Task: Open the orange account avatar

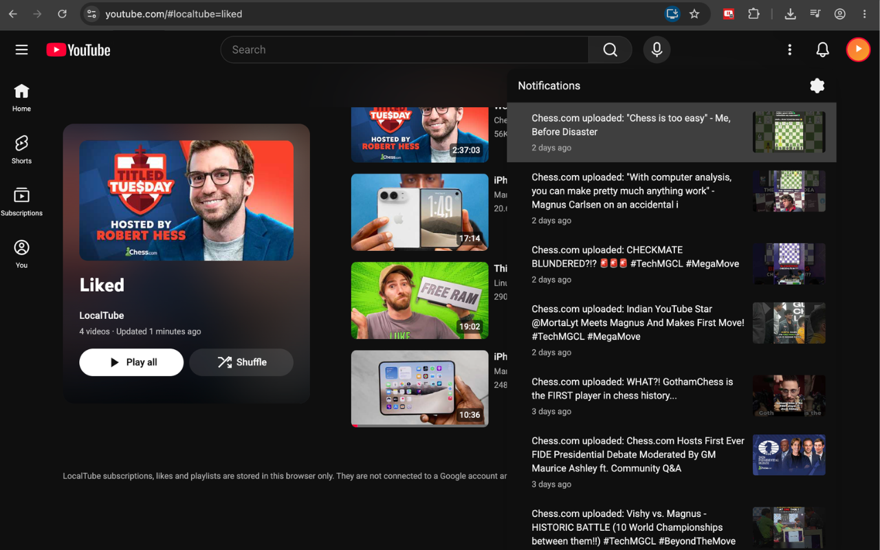Action: pos(857,49)
